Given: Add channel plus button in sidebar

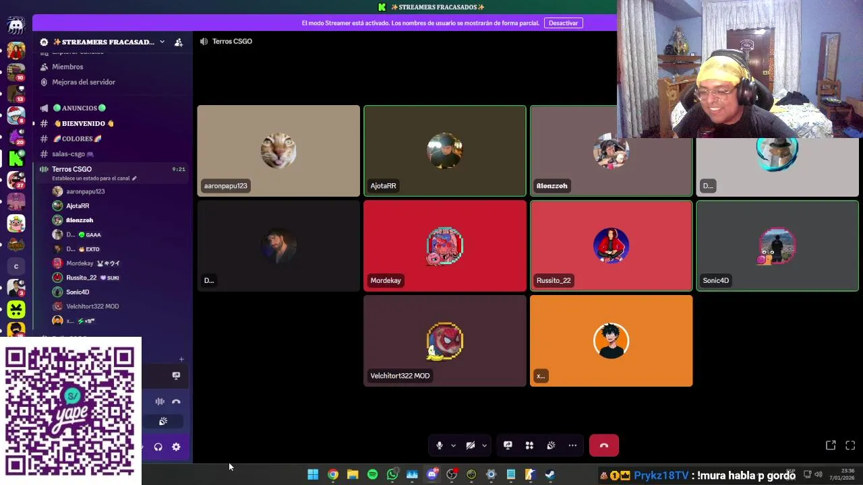Looking at the screenshot, I should coord(181,359).
